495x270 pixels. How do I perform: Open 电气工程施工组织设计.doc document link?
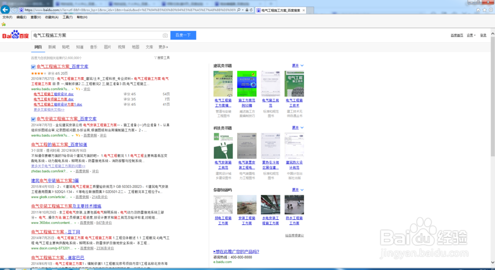click(x=53, y=94)
